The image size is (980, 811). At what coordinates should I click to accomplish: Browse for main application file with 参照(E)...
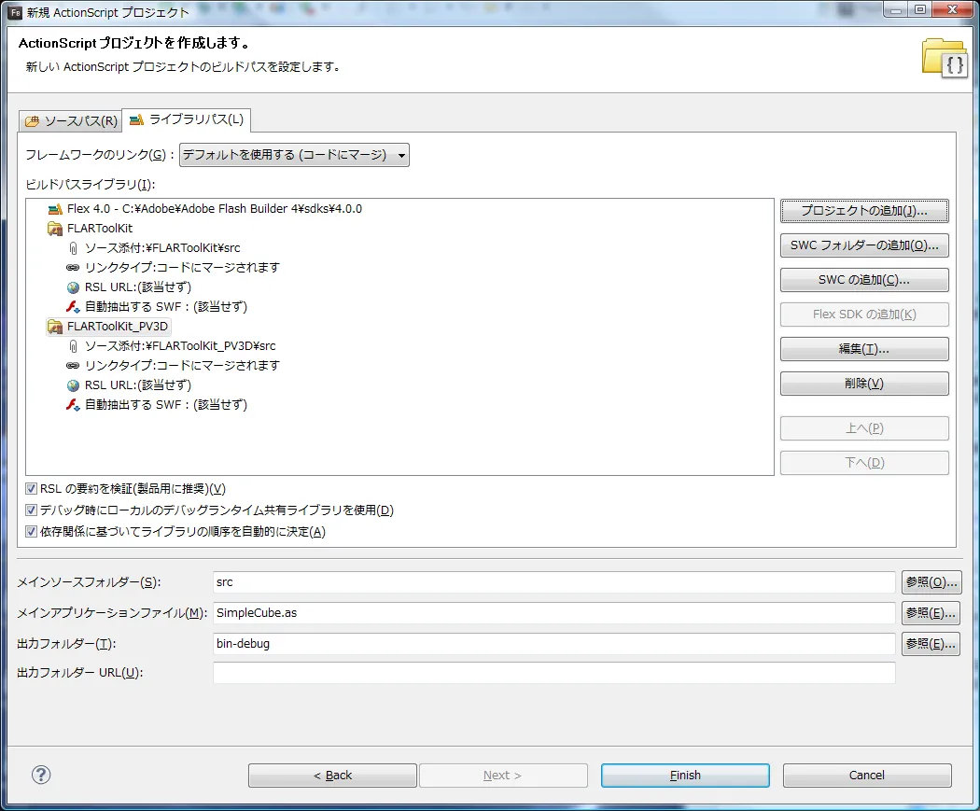tap(931, 613)
